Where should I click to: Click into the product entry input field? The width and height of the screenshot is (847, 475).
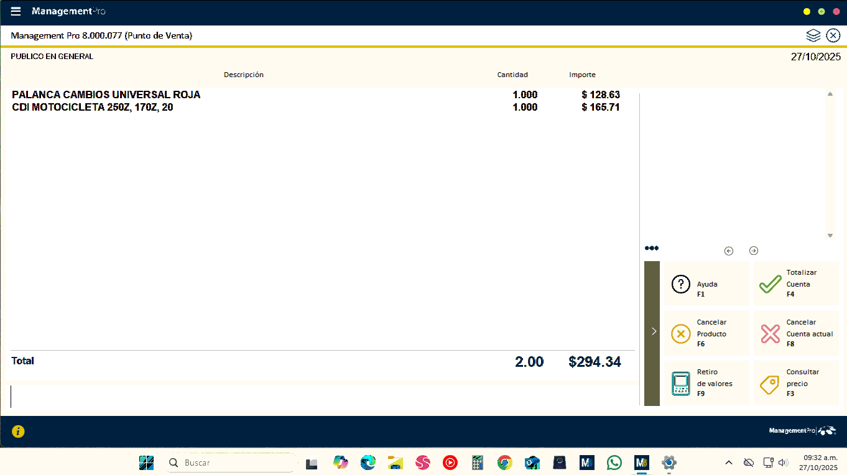pos(311,396)
